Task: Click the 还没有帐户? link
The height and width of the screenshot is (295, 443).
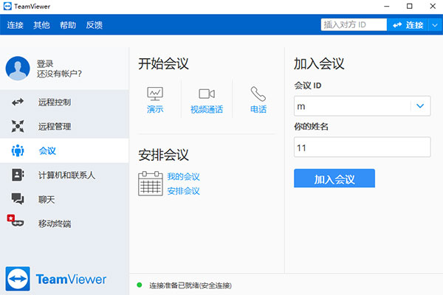Action: point(59,74)
